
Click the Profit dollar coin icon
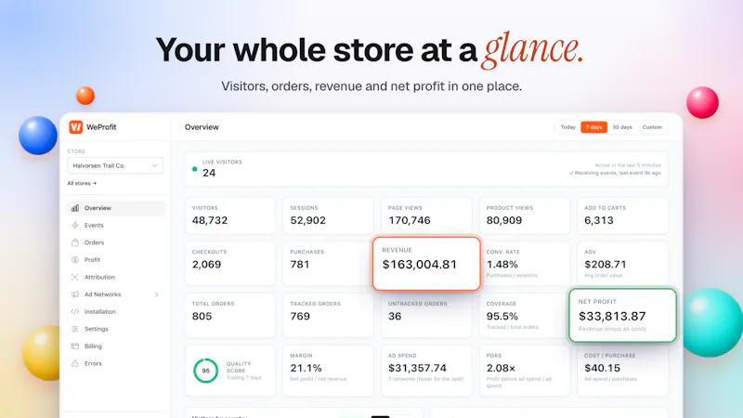coord(75,260)
